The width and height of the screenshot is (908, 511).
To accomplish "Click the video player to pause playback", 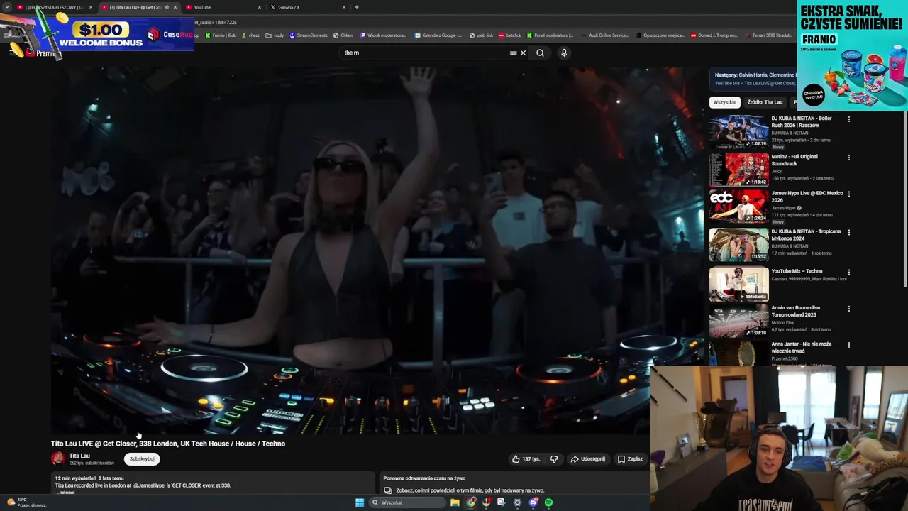I will tap(377, 250).
